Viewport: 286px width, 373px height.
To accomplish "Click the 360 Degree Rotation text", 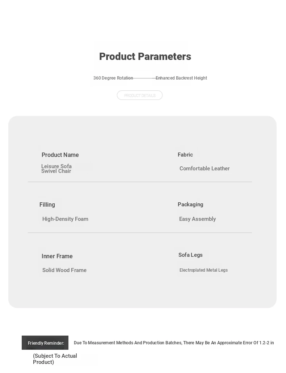I will click(x=113, y=78).
